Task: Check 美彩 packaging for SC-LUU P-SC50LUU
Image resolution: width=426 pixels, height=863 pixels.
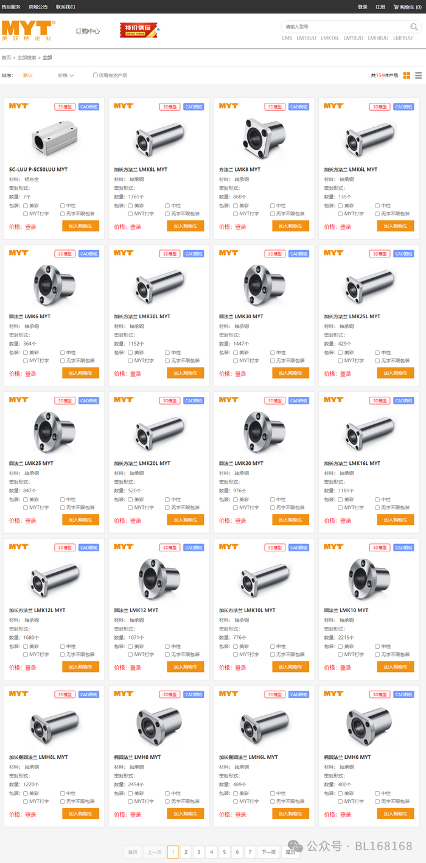Action: coord(26,206)
